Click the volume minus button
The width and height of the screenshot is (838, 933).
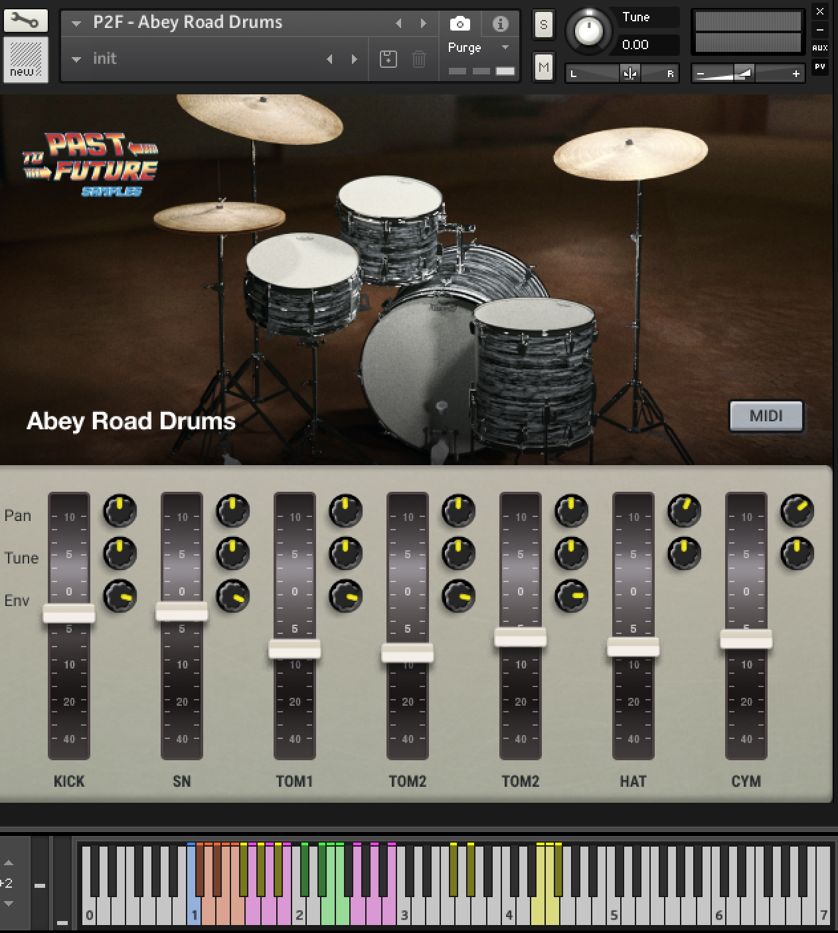click(701, 74)
